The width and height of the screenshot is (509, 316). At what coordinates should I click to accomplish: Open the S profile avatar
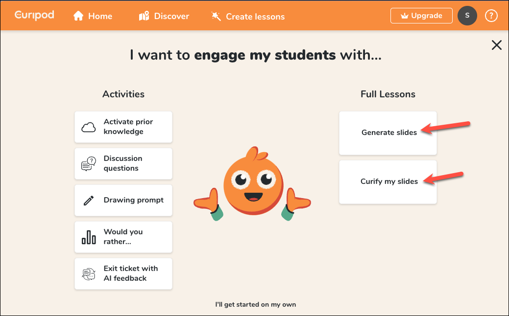[467, 16]
